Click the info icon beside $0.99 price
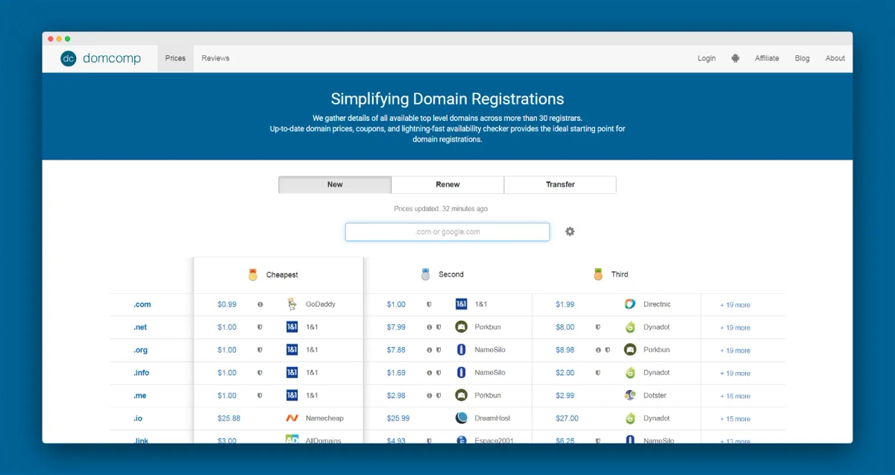The height and width of the screenshot is (475, 895). click(x=260, y=304)
